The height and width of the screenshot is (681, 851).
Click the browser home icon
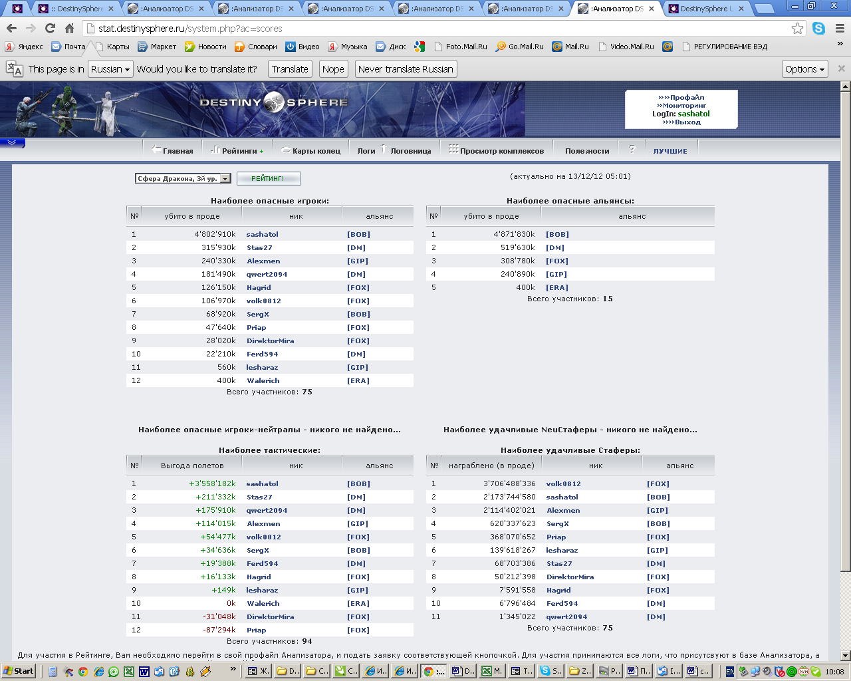tap(69, 29)
